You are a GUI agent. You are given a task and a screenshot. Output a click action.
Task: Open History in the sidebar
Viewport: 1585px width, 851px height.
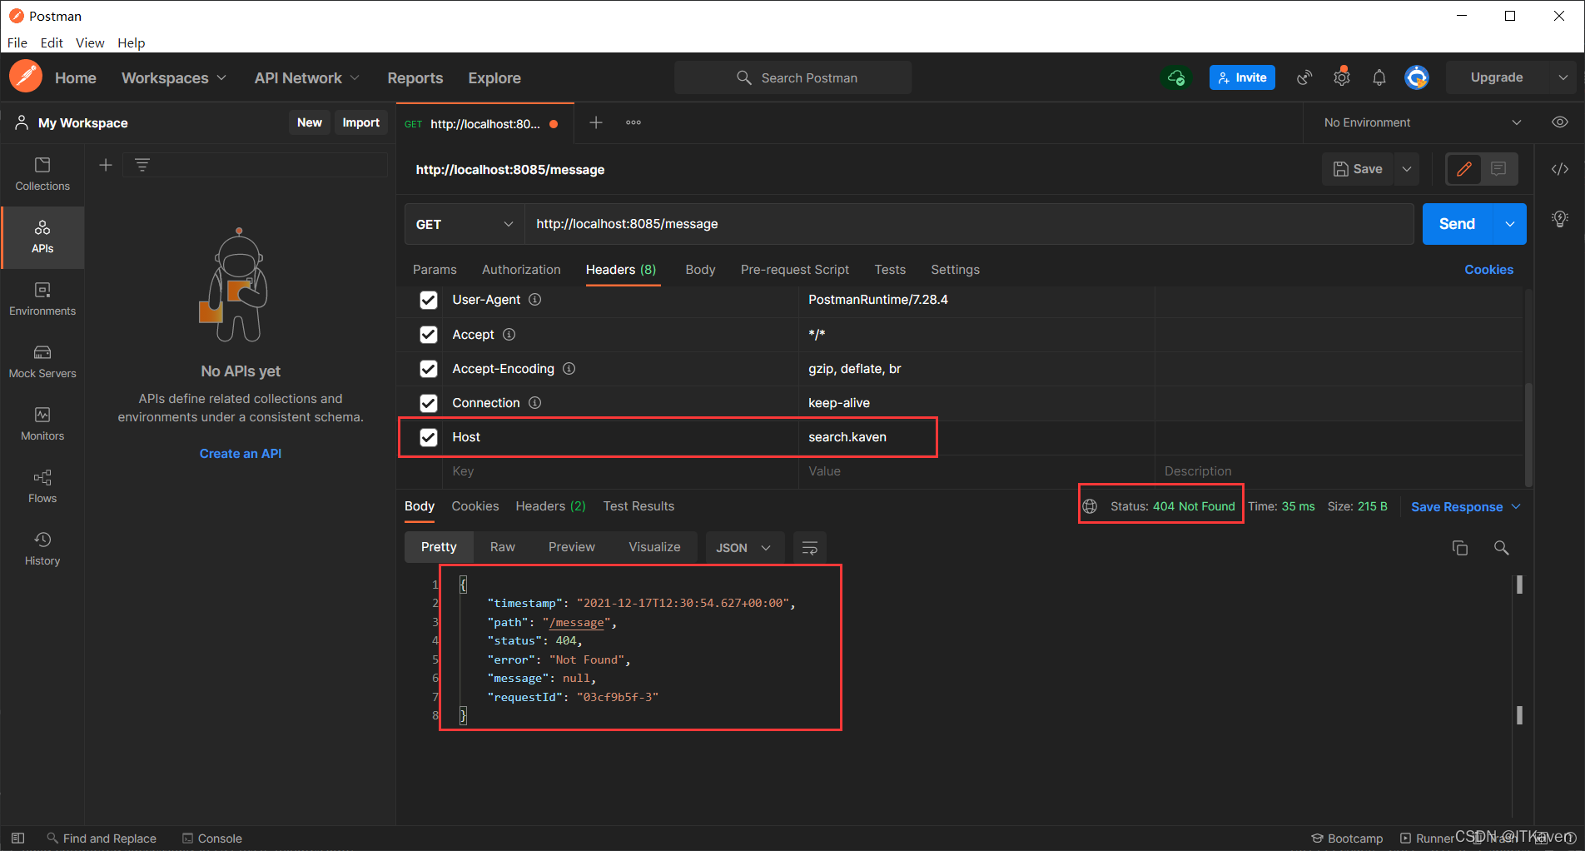click(42, 549)
